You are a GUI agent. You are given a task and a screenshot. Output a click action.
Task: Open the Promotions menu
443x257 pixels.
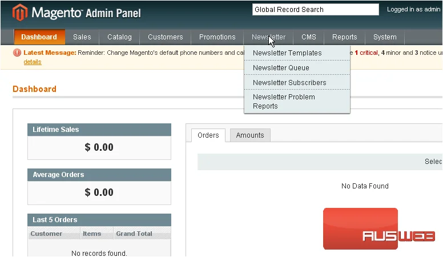pyautogui.click(x=218, y=37)
